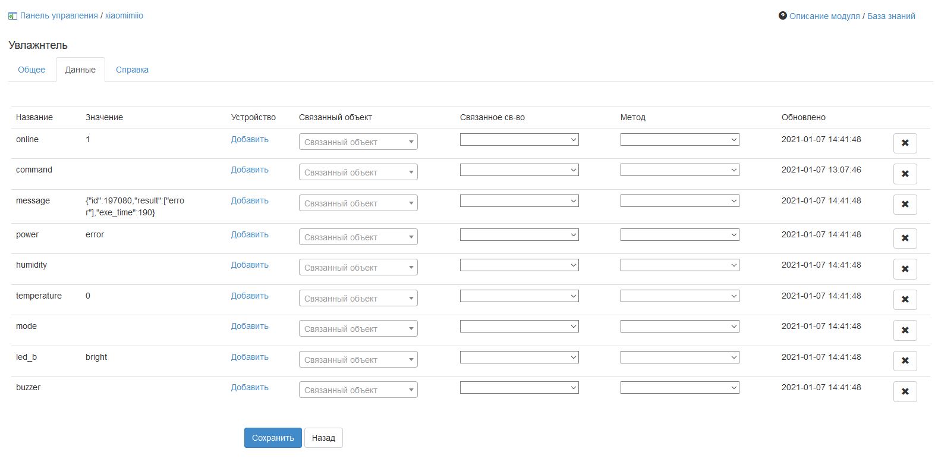
Task: Open the Справка tab
Action: pyautogui.click(x=132, y=70)
